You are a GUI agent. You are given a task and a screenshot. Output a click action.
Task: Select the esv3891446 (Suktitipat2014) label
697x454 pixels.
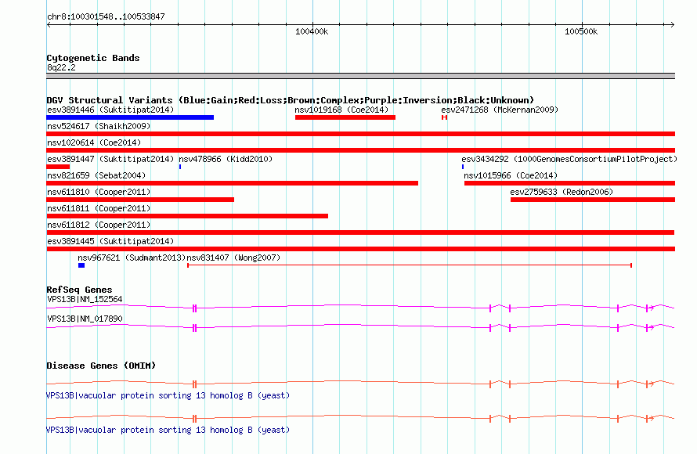click(x=110, y=110)
